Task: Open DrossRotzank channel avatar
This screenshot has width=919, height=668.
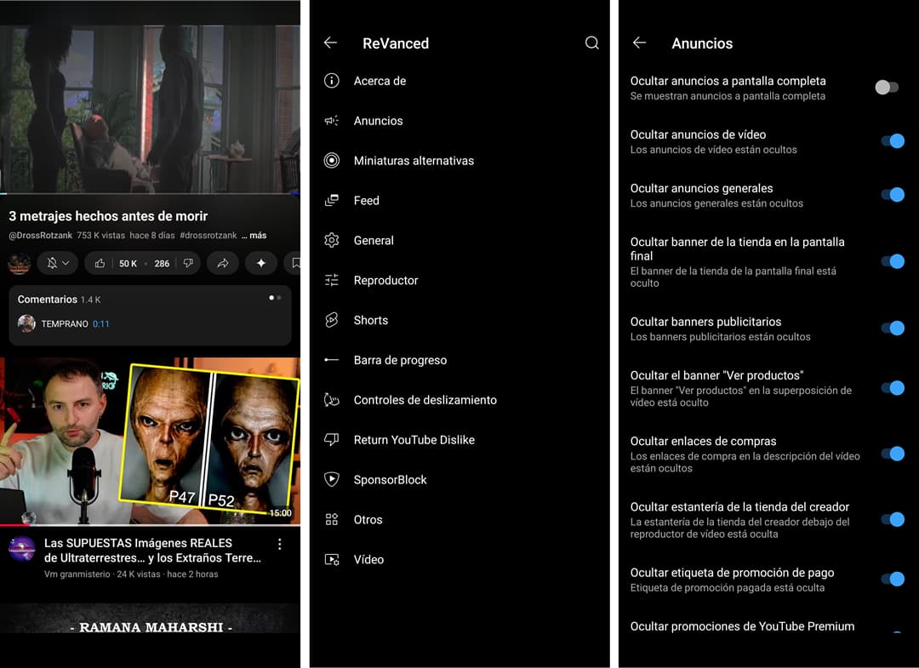Action: (x=20, y=263)
